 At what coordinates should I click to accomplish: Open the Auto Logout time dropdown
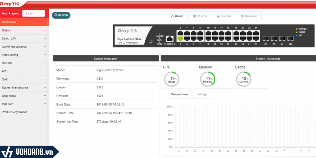[x=33, y=13]
